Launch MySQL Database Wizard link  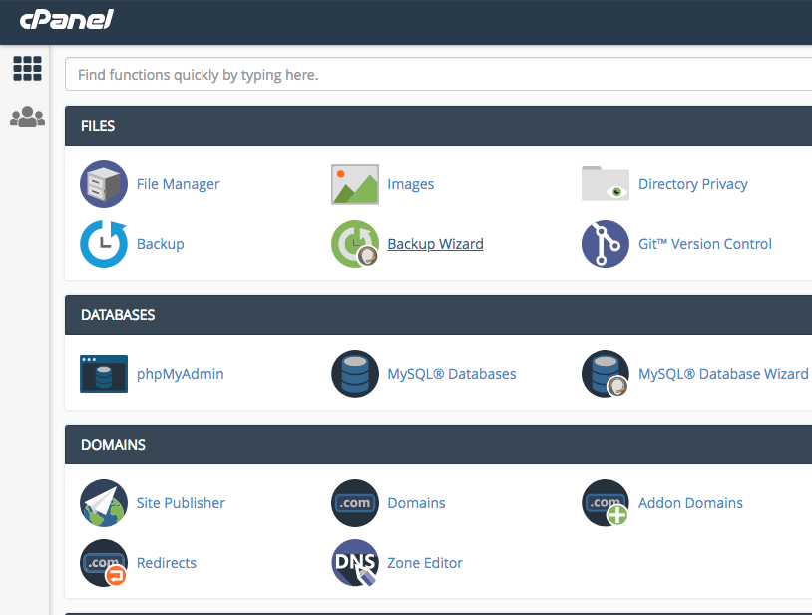coord(723,374)
